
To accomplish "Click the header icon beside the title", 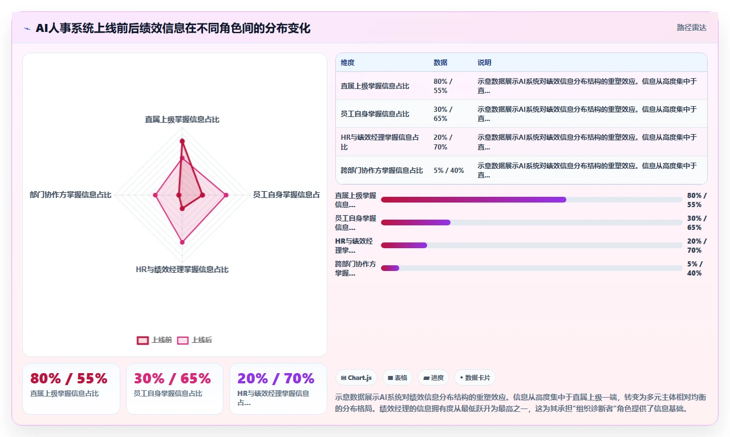I will 27,29.
